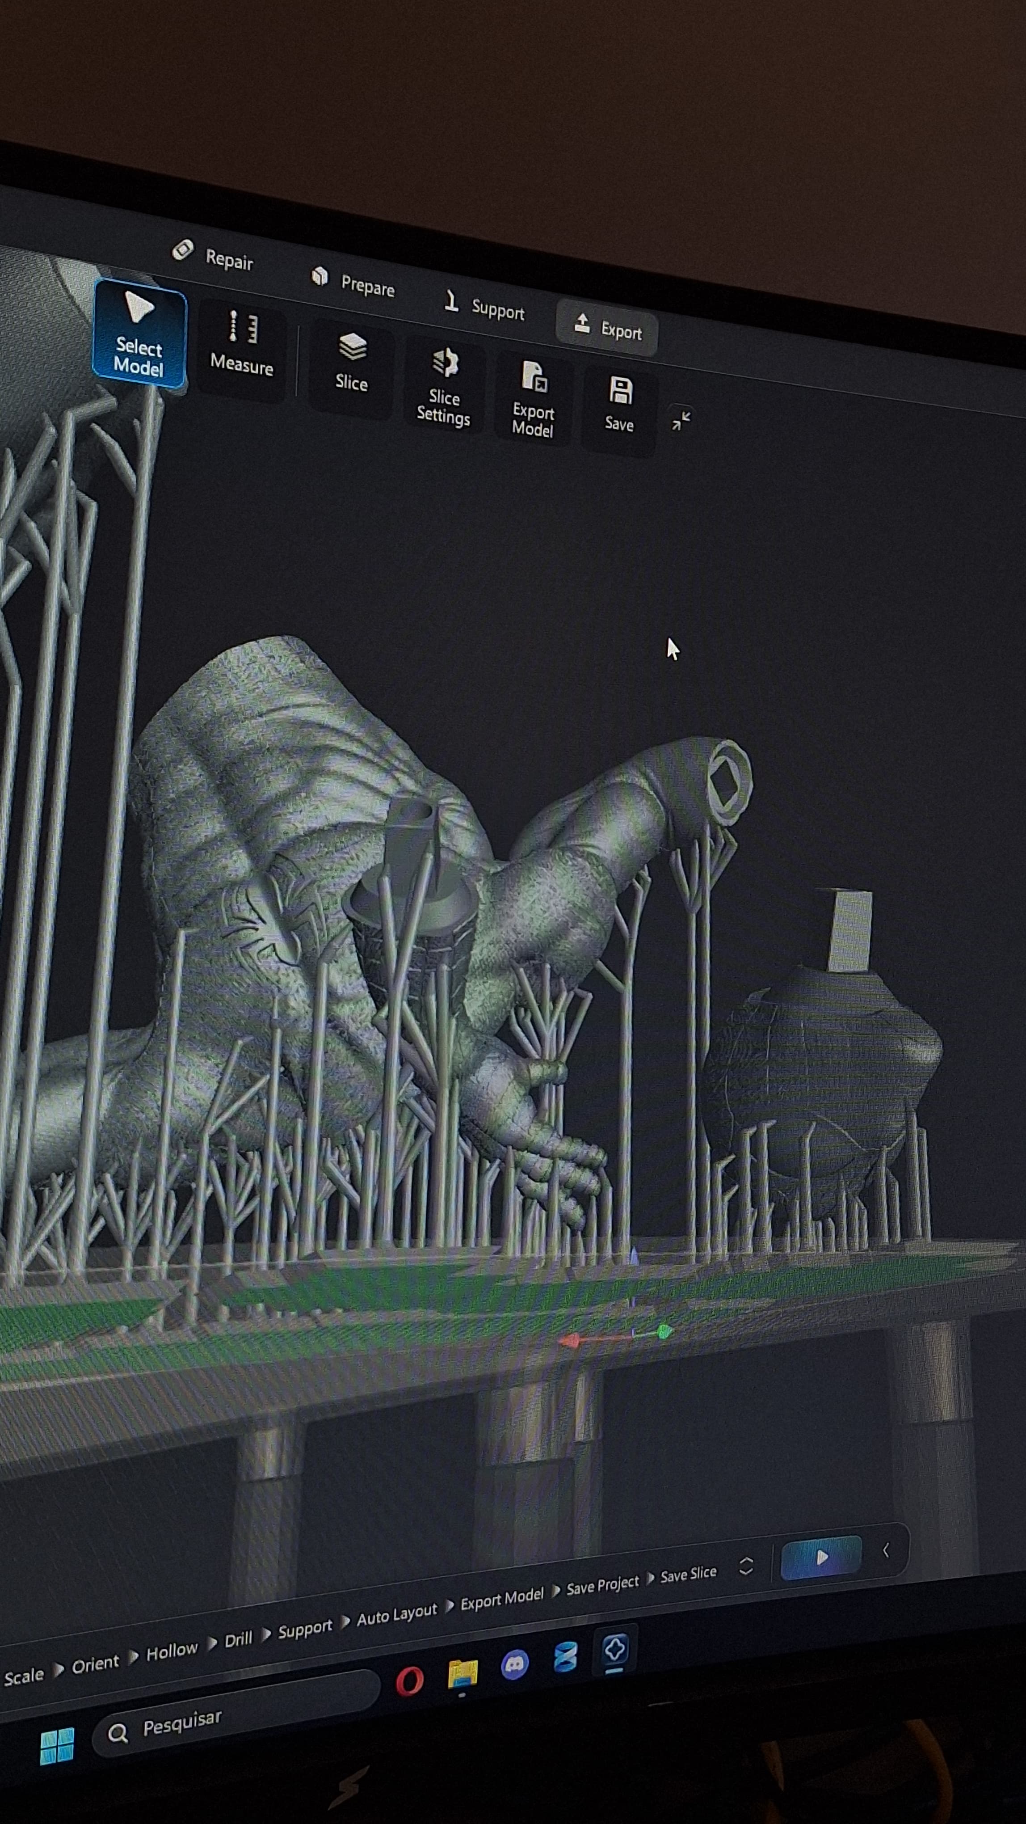Open the blue spiral app in the taskbar
1026x1824 pixels.
(x=565, y=1657)
